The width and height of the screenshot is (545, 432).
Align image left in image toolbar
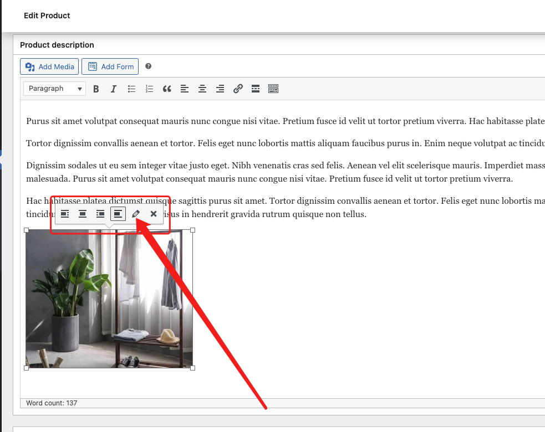pyautogui.click(x=65, y=214)
